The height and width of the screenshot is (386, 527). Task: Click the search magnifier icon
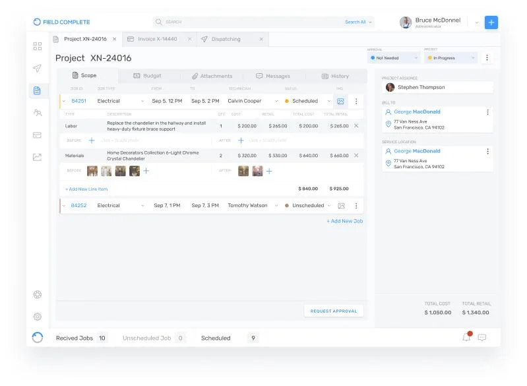[x=159, y=22]
